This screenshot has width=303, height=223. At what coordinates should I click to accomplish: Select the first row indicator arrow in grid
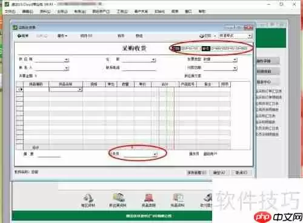20,89
